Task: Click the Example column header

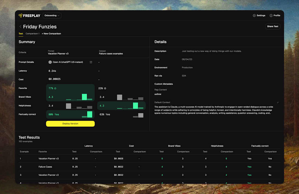Action: [24, 152]
